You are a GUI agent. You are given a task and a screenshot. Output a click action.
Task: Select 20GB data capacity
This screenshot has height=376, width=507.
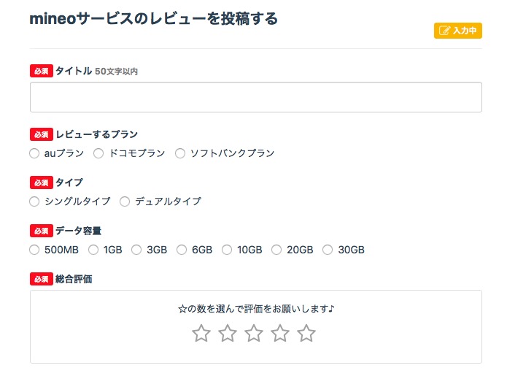[x=276, y=250]
